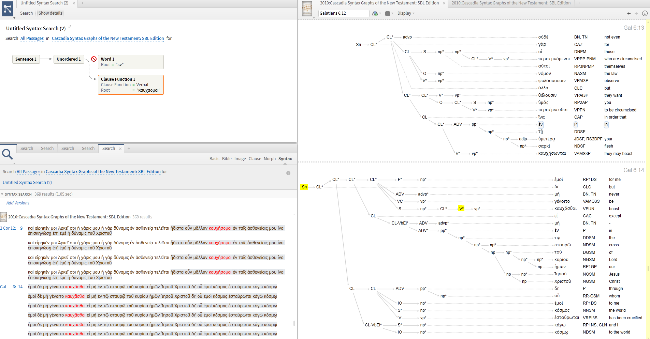Switch to the fourth Search tab
This screenshot has height=339, width=650.
88,149
